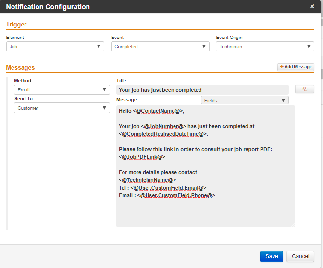Open the Event Origin dropdown showing Technician
The height and width of the screenshot is (268, 323).
coord(265,46)
